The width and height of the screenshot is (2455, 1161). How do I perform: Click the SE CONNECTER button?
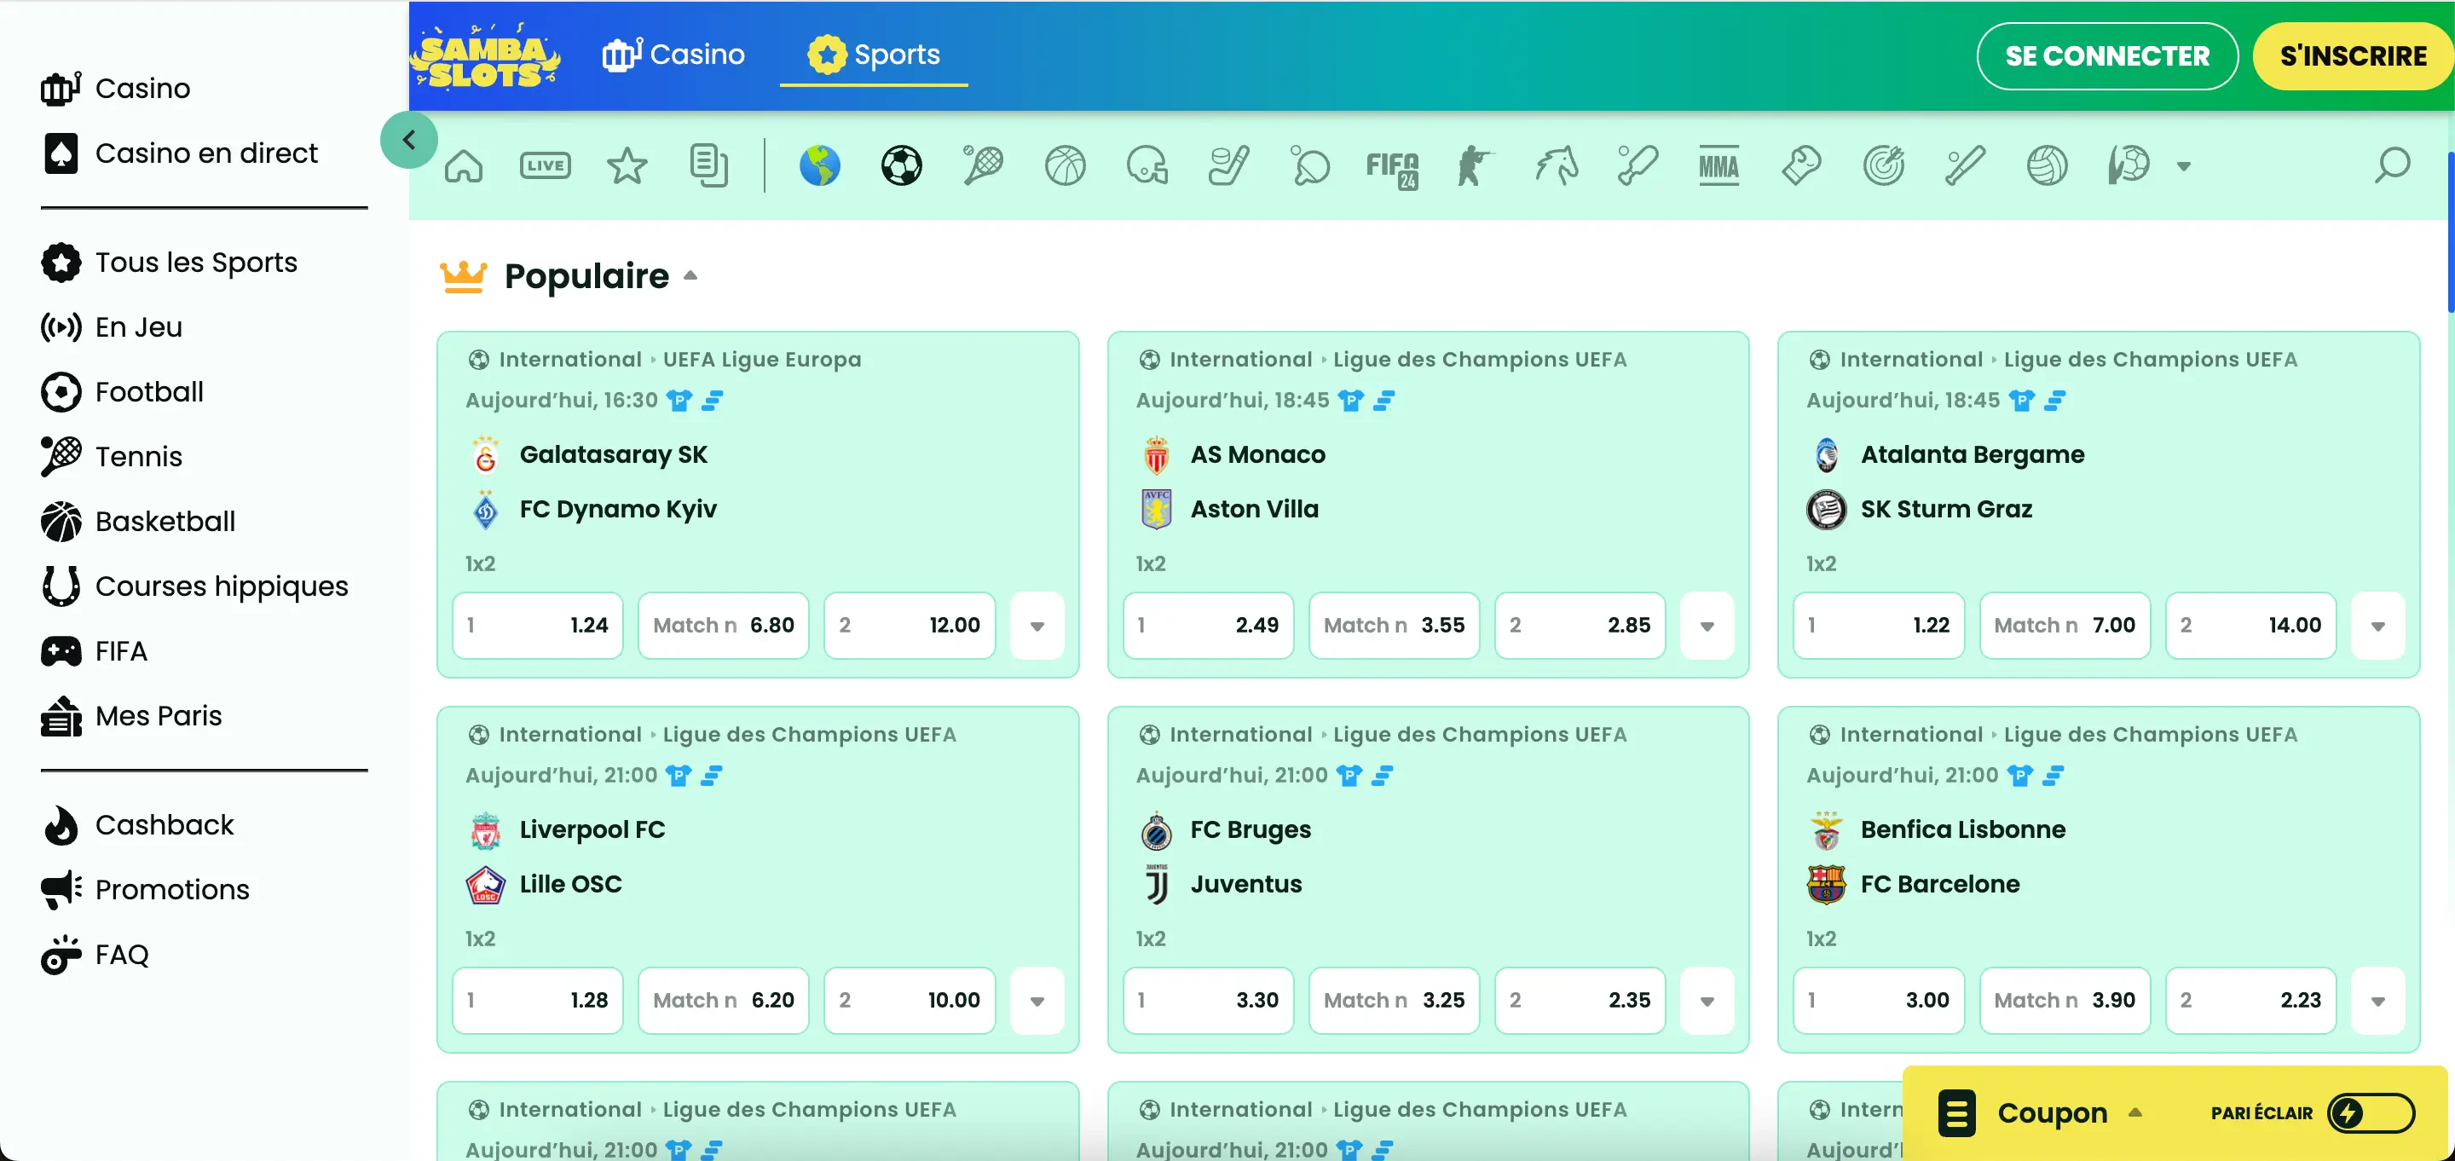pos(2107,56)
